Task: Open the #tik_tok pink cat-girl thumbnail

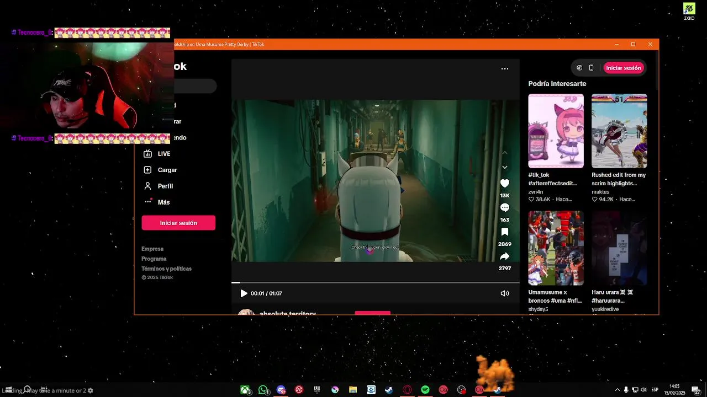Action: [556, 131]
